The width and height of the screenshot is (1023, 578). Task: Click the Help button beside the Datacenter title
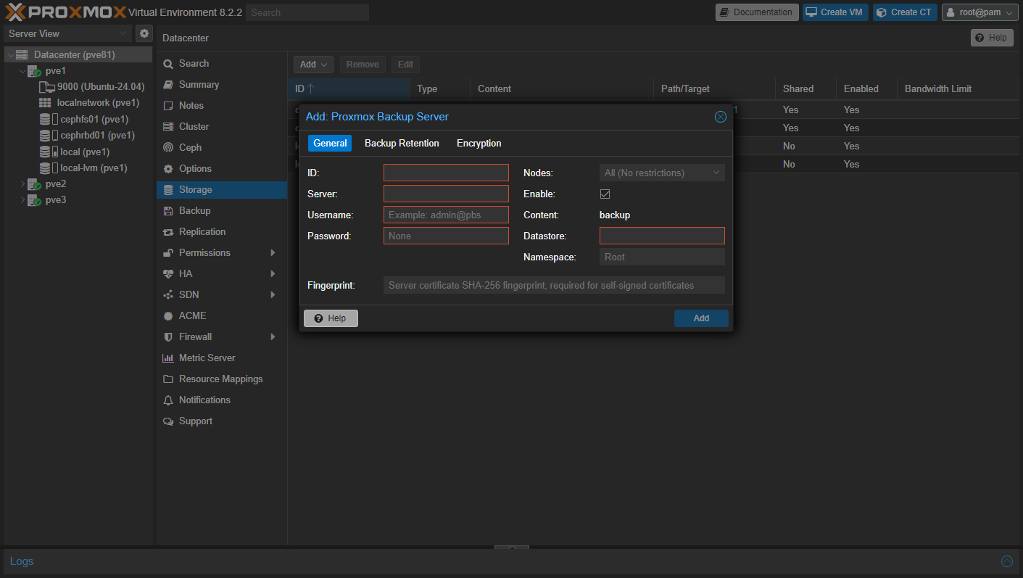point(992,38)
